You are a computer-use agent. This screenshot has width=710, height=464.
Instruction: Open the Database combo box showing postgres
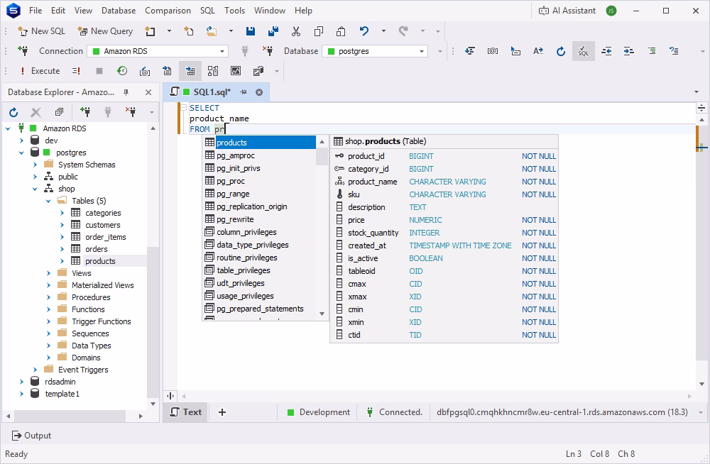[x=375, y=51]
